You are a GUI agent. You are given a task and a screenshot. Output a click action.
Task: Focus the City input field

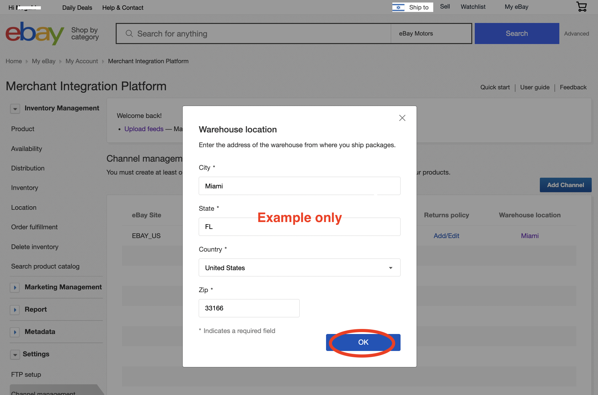[x=299, y=186]
